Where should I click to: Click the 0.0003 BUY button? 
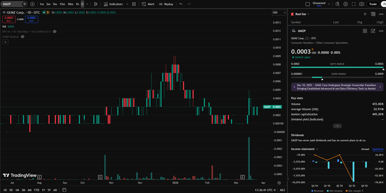pos(32,19)
